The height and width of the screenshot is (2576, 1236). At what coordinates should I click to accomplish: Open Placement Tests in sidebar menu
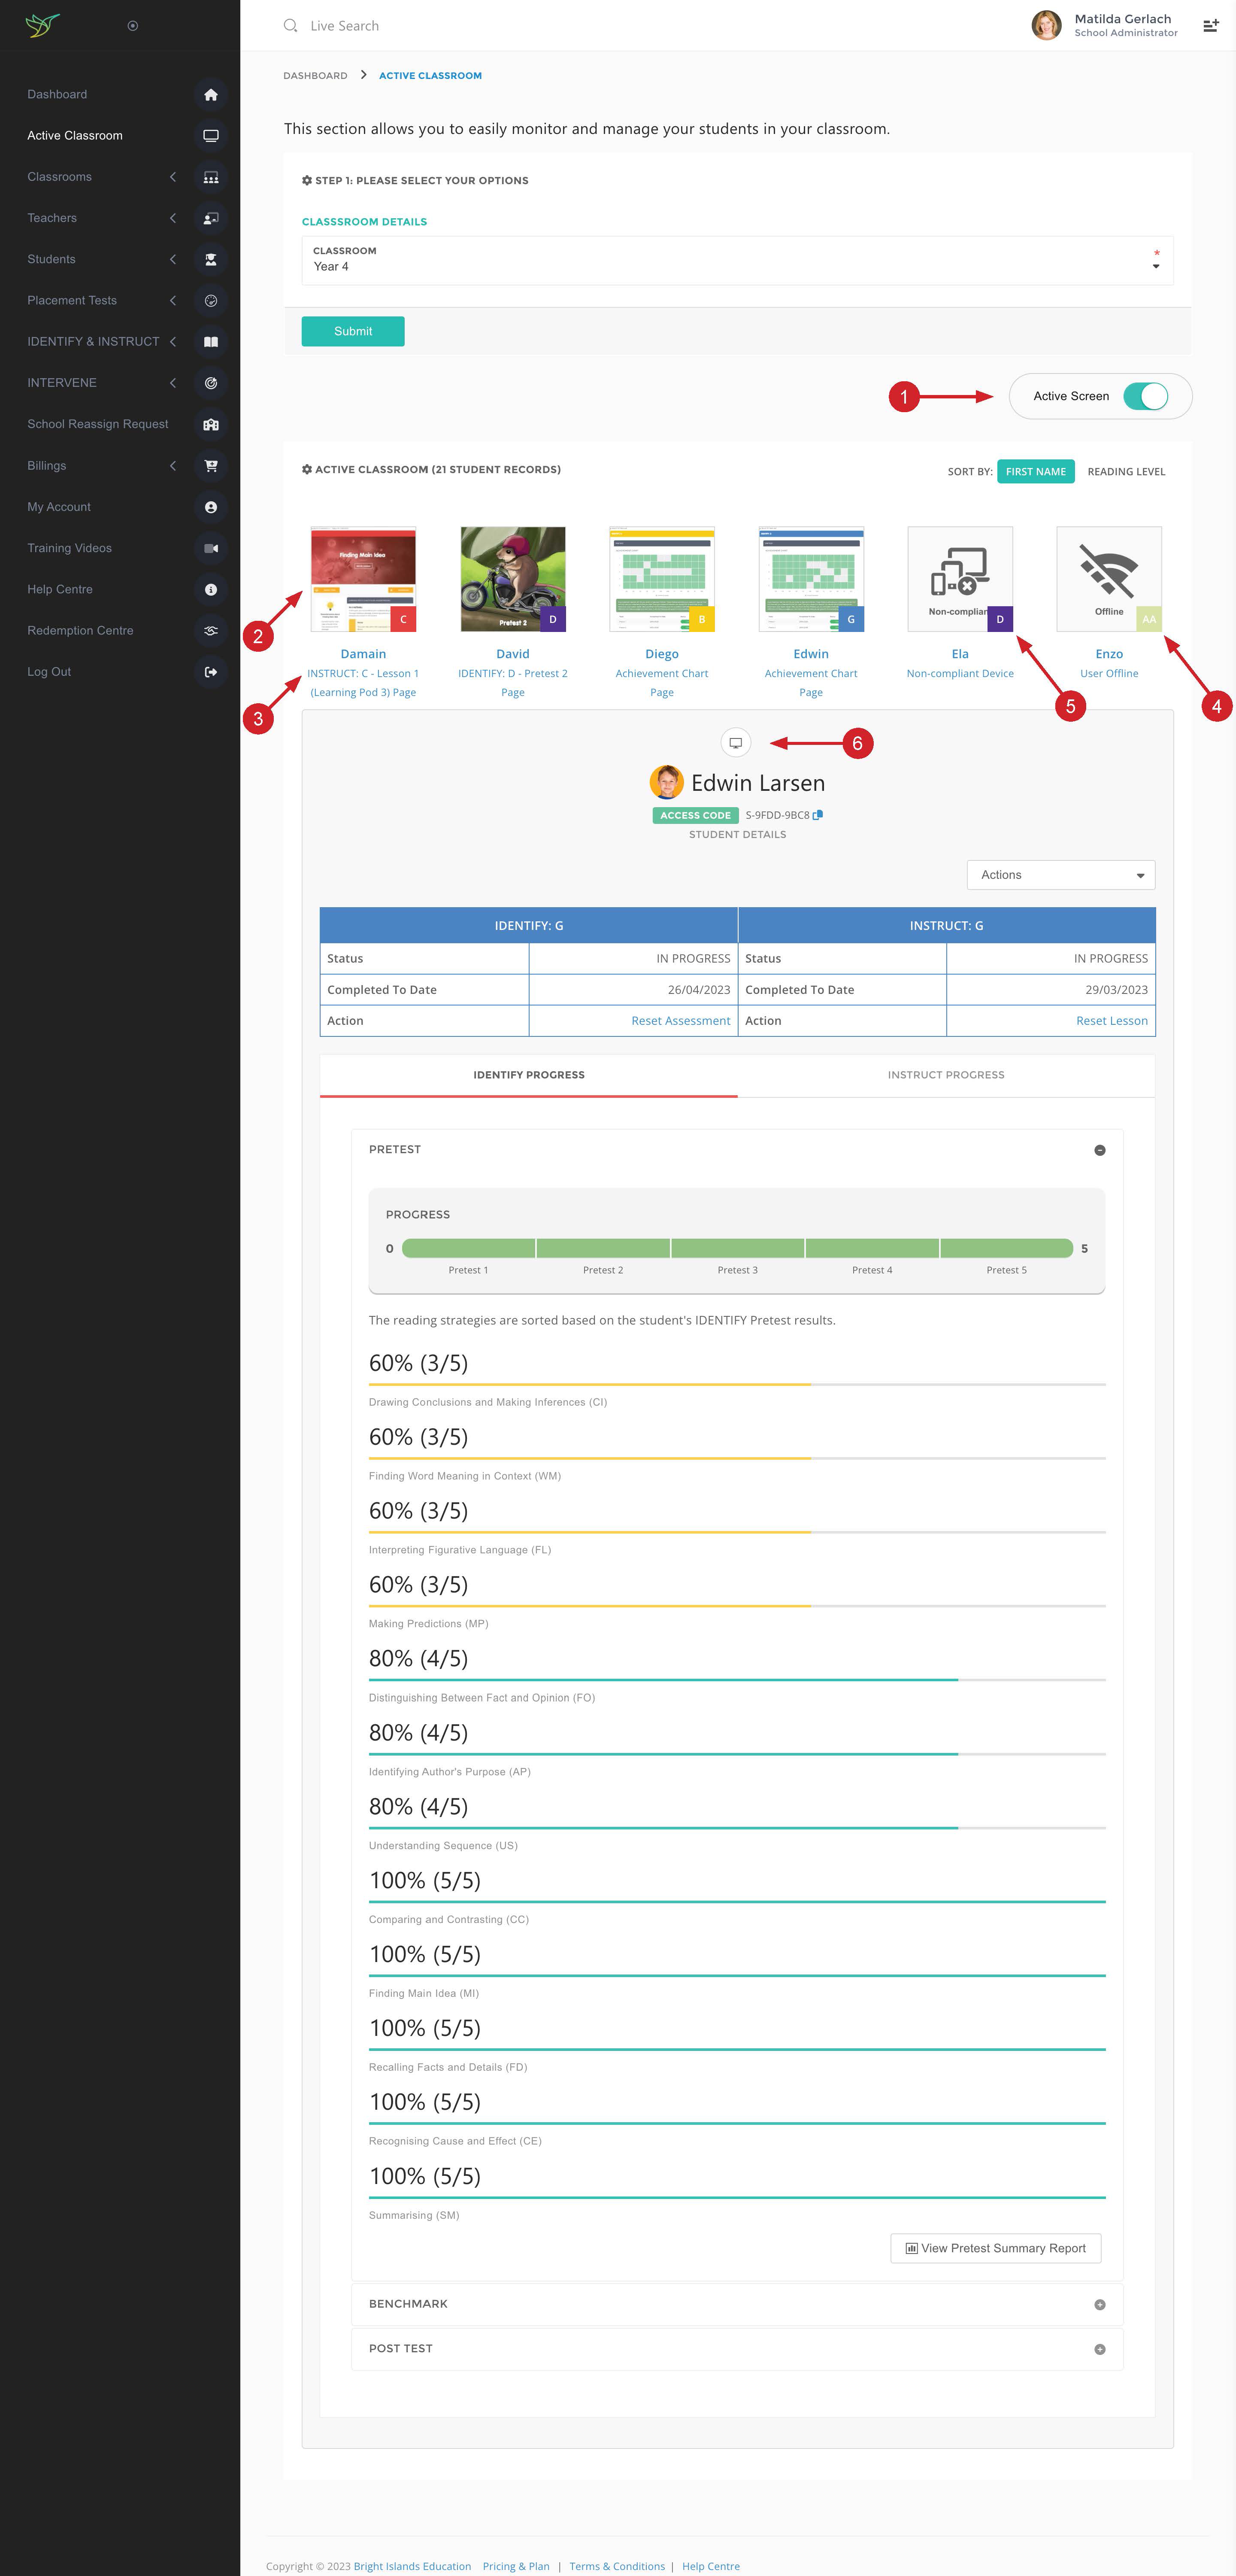[x=72, y=301]
